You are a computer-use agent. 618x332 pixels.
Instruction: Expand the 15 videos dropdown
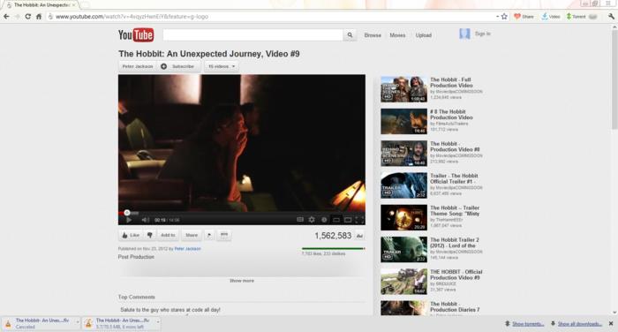tap(222, 66)
